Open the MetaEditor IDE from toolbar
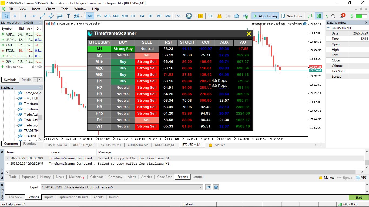This screenshot has width=369, height=207. 211,16
